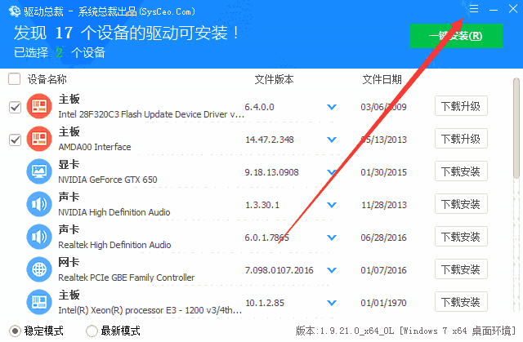Click the date 01/01/1970
The width and height of the screenshot is (523, 342).
(x=383, y=303)
